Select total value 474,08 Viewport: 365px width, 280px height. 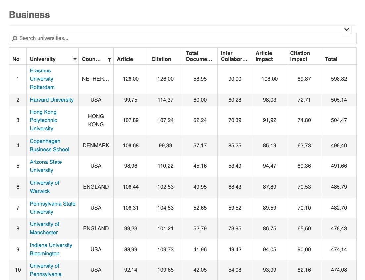pos(339,270)
